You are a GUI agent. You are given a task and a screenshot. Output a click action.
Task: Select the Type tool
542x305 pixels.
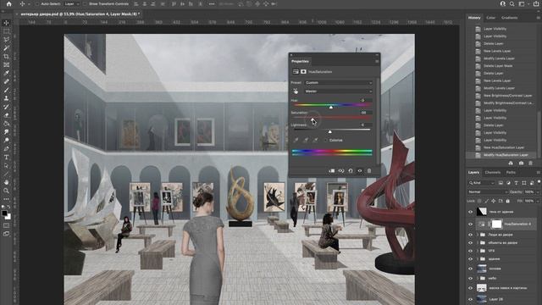(x=6, y=157)
